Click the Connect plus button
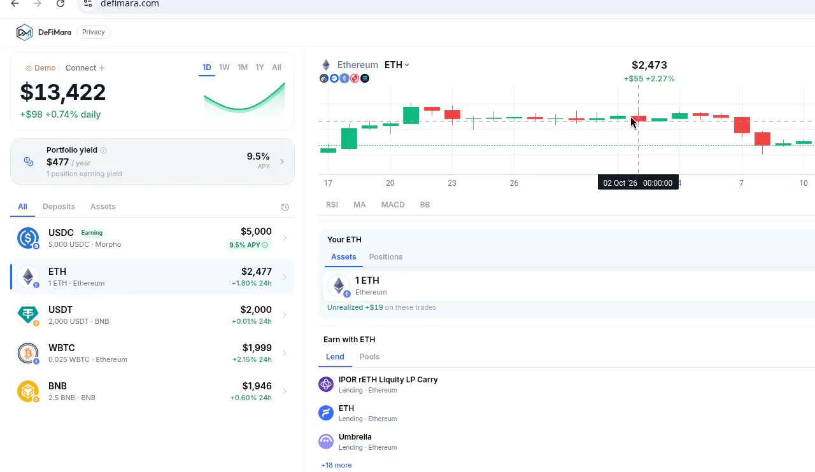The width and height of the screenshot is (815, 472). pos(102,68)
